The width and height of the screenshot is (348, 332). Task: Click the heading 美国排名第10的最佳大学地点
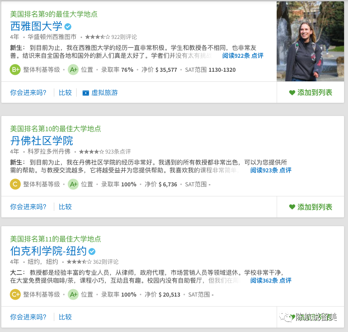point(56,129)
